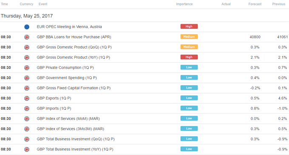Image resolution: width=289 pixels, height=155 pixels.
Task: Select the Thursday, May 25, 2017 date heading
Action: coord(27,16)
